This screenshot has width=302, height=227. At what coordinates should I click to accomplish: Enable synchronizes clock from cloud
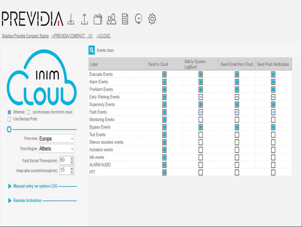click(x=29, y=112)
